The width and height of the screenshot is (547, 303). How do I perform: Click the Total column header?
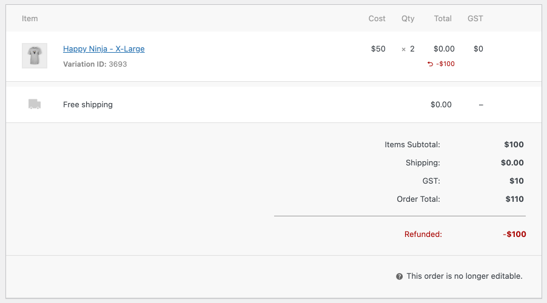[x=443, y=19]
